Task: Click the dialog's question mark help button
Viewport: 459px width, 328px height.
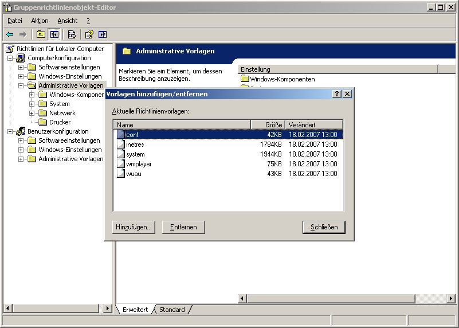Action: tap(336, 94)
